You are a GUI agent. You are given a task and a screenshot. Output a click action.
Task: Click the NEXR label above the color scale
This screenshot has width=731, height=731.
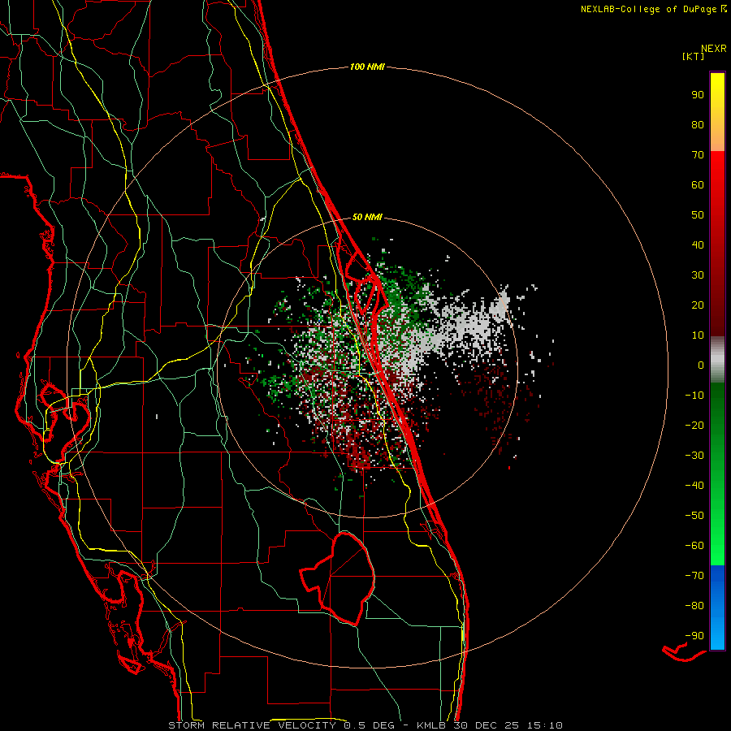click(714, 49)
